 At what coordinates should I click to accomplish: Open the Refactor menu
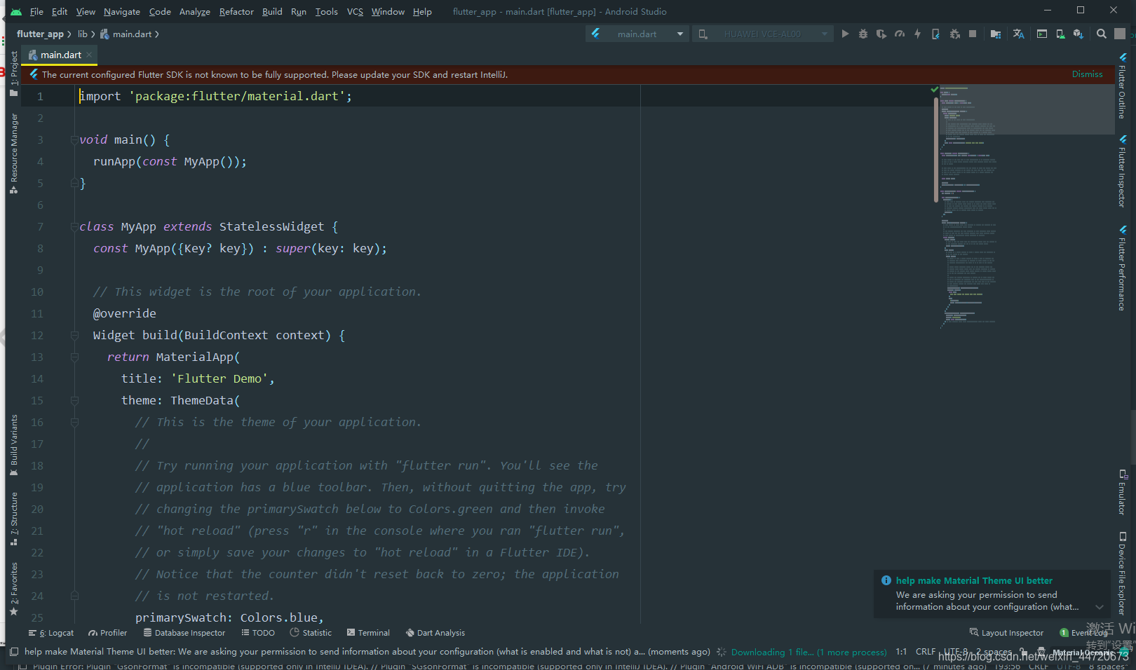236,11
